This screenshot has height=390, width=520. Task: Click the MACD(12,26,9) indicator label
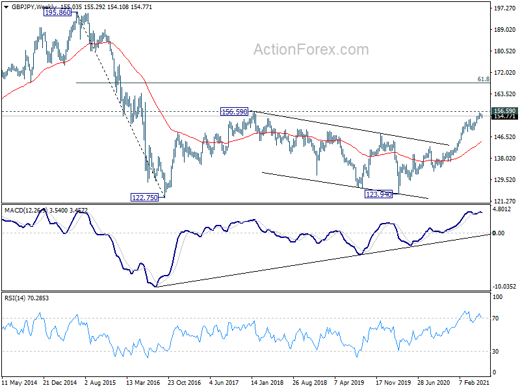point(26,210)
